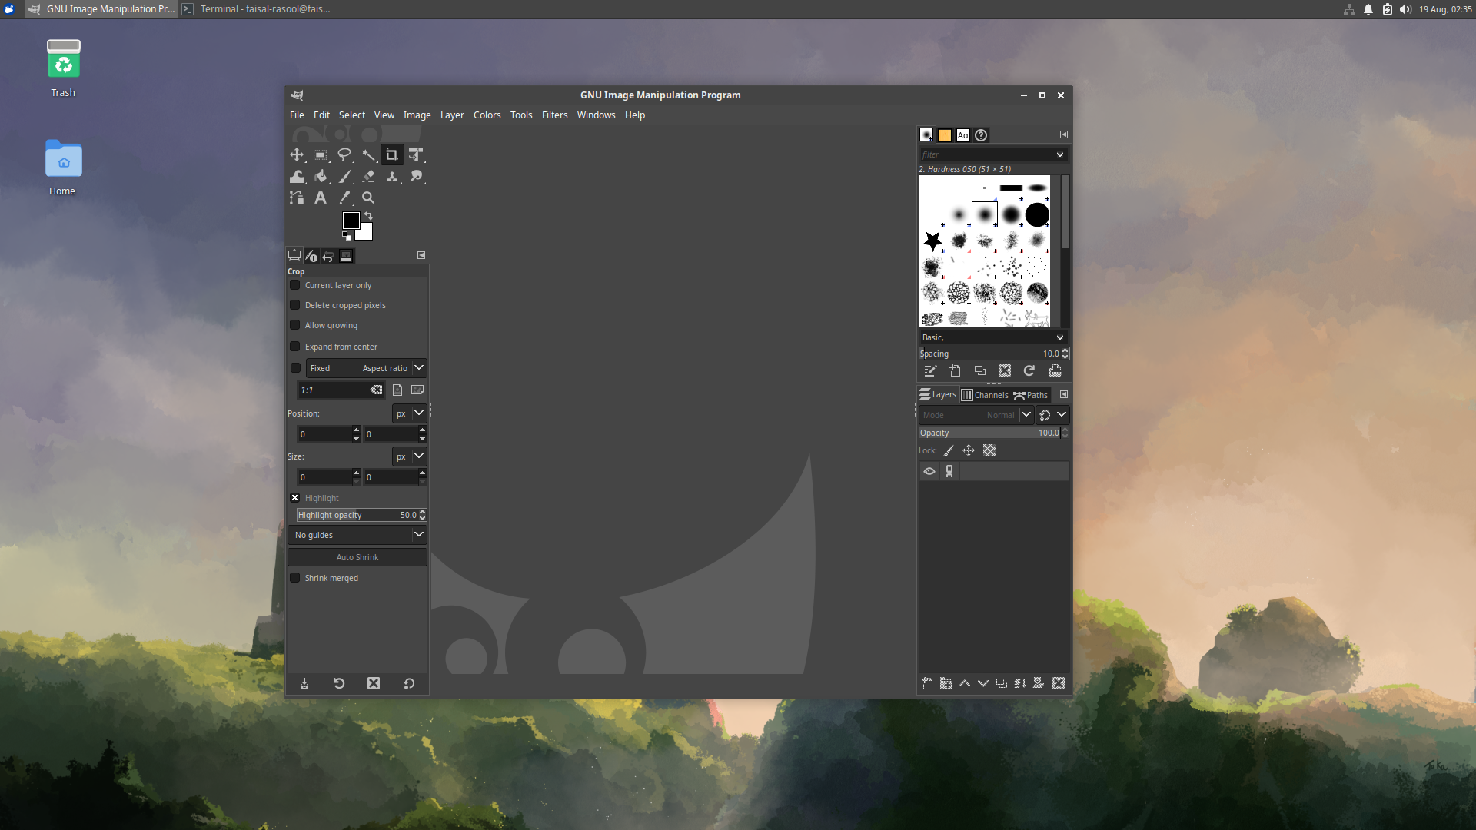Check the Expand from center option

[295, 347]
